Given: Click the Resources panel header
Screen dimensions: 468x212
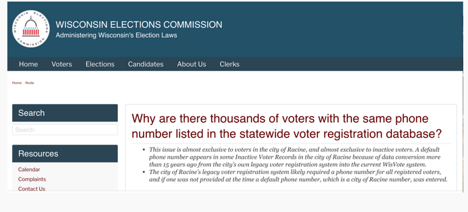Looking at the screenshot, I should [65, 154].
